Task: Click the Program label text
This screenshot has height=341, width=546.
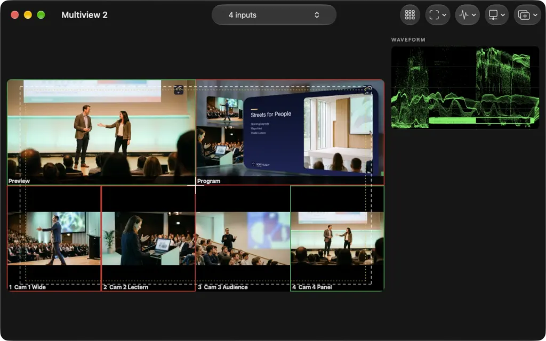Action: point(208,181)
